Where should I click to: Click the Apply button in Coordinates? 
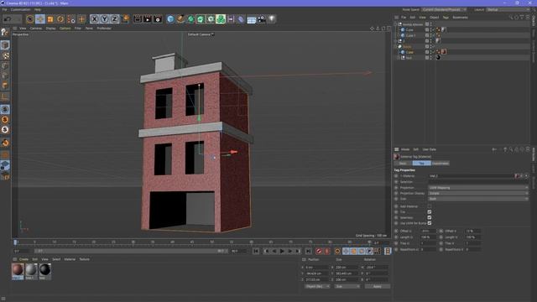378,286
